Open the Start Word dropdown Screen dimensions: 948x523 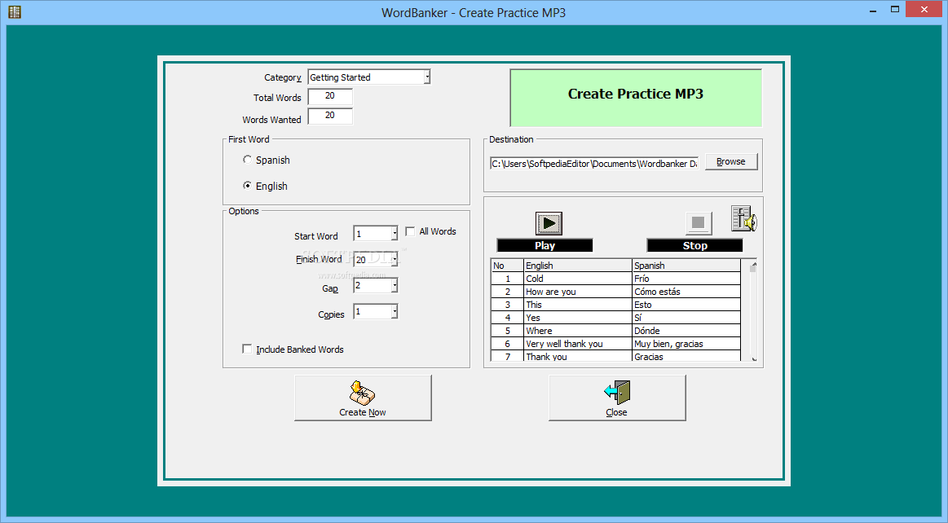pos(395,233)
